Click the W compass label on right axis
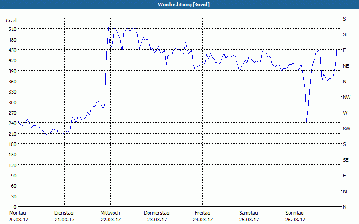 pos(345,113)
